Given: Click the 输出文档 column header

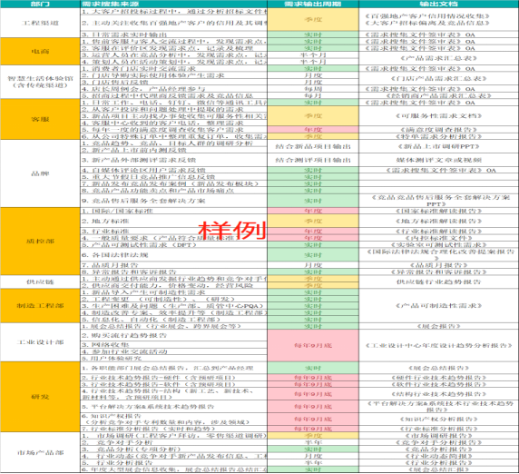Looking at the screenshot, I should pyautogui.click(x=438, y=4).
